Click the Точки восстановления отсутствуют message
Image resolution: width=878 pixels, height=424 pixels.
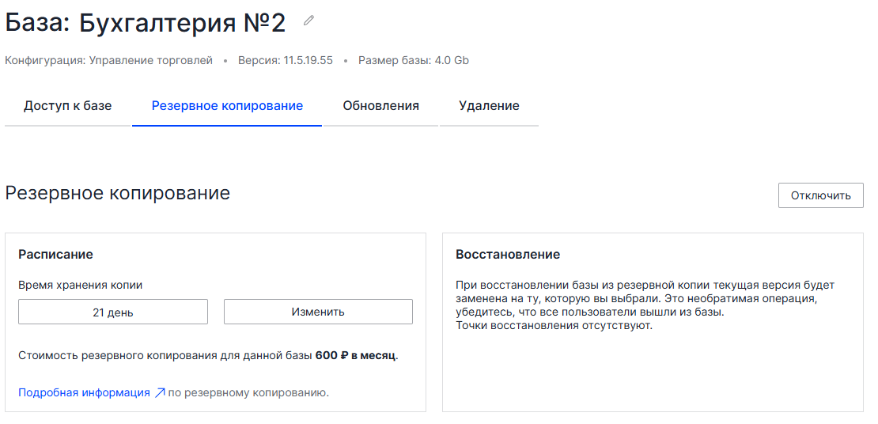click(x=554, y=325)
